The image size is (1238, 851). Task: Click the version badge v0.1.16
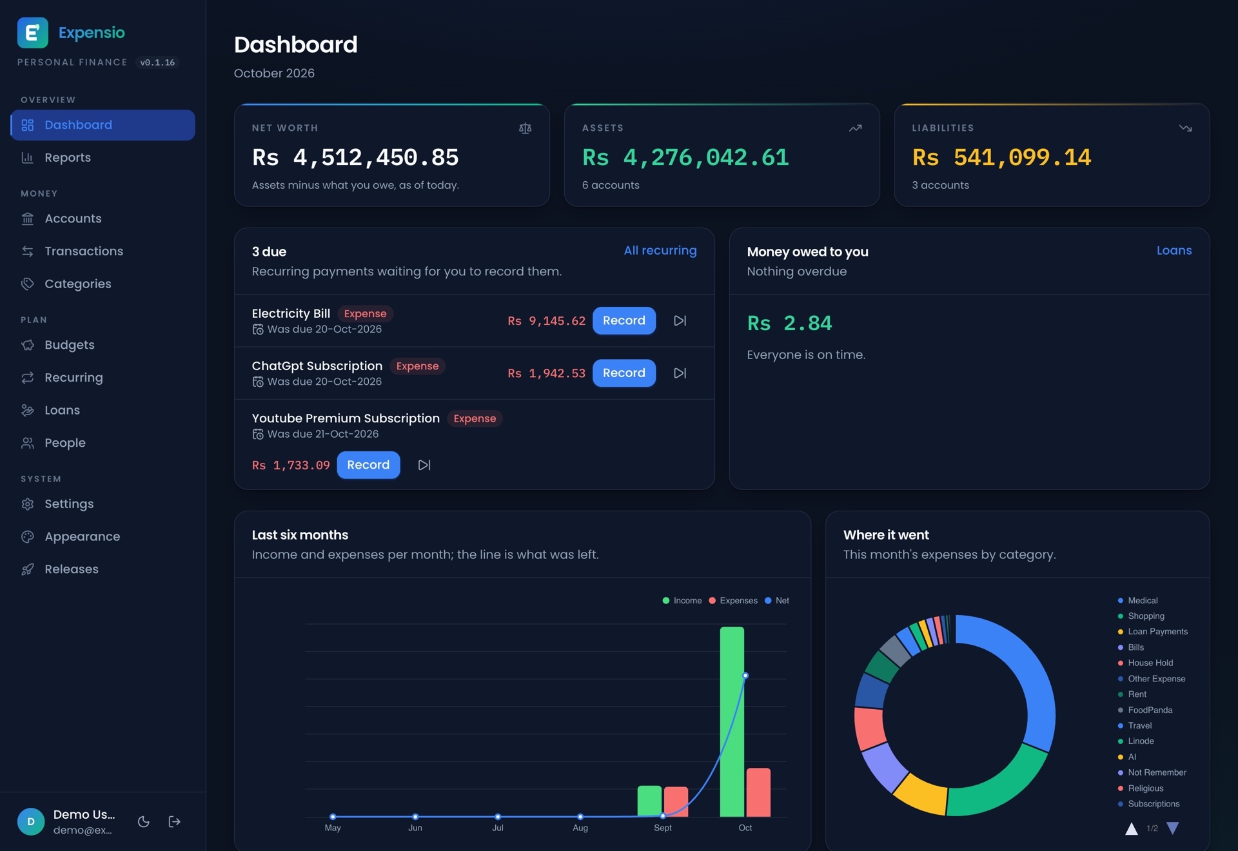[157, 63]
